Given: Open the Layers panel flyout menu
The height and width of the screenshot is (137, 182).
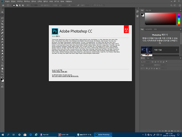Looking at the screenshot, I should coord(180,58).
